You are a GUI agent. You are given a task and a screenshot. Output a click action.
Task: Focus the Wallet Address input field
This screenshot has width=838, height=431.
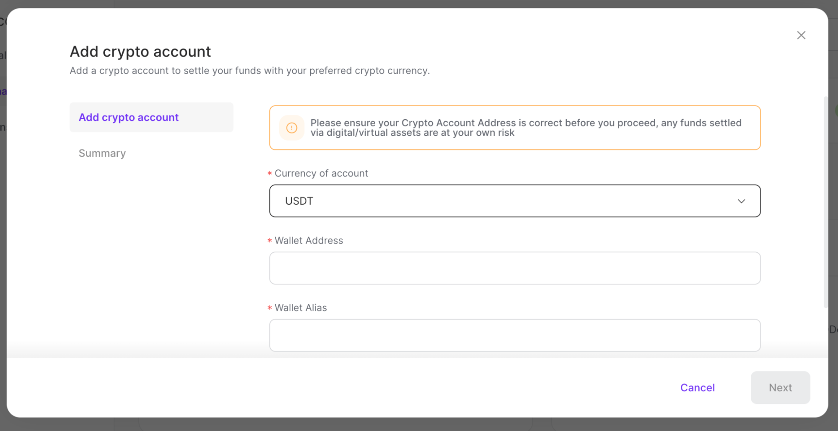515,268
